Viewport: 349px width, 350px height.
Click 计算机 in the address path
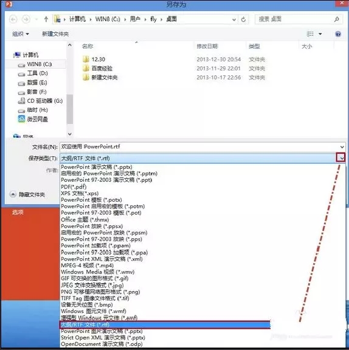tap(77, 19)
